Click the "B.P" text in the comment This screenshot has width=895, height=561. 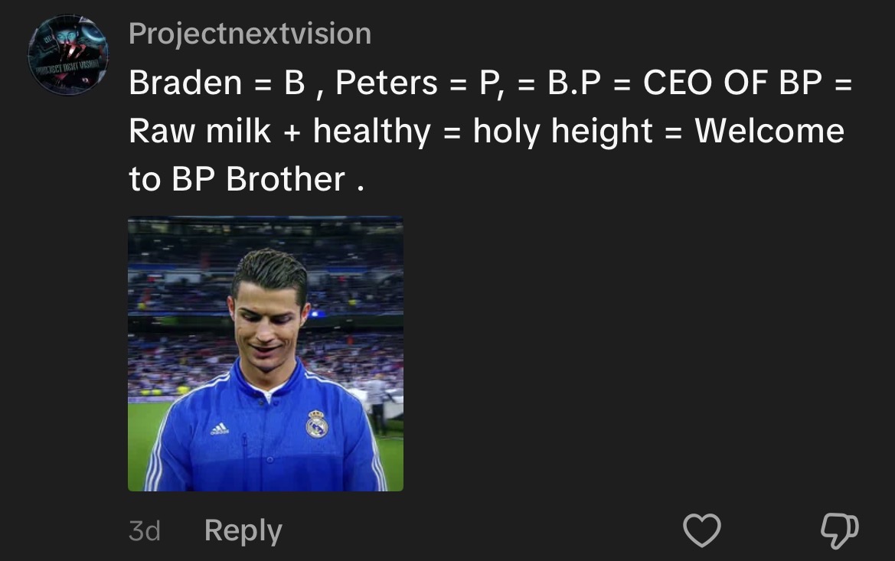point(574,82)
